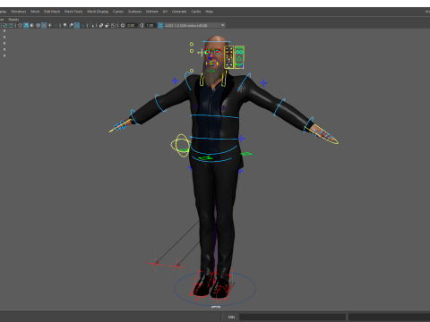430x322 pixels.
Task: Select the leftmost red knee pole vector cross
Action: tap(156, 263)
